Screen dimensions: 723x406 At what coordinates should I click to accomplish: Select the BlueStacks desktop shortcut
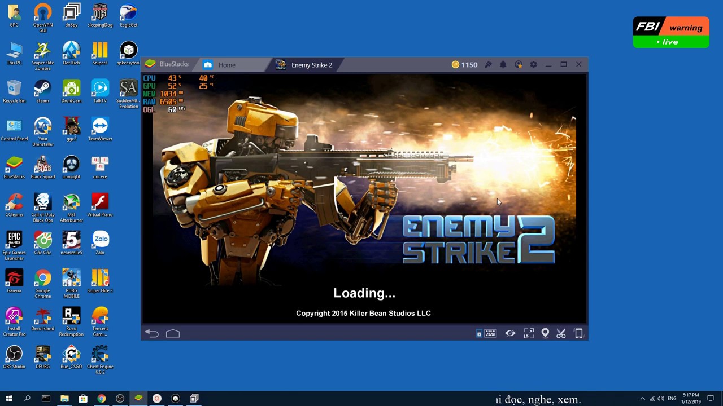click(14, 167)
